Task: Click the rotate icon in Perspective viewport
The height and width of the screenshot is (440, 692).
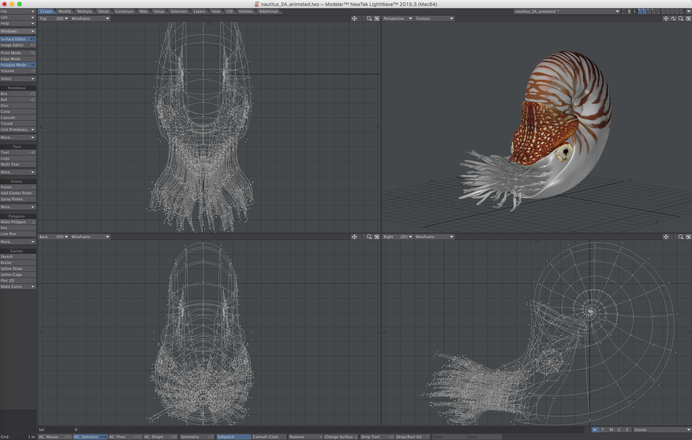Action: click(x=673, y=18)
